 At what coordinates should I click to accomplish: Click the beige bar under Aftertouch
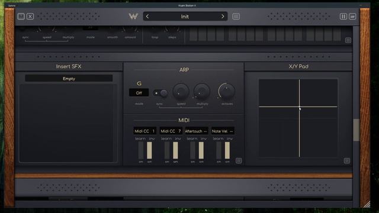click(x=201, y=150)
